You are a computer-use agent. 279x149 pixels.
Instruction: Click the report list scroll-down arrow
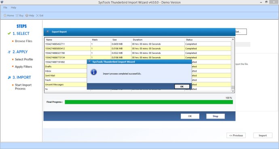pyautogui.click(x=233, y=91)
